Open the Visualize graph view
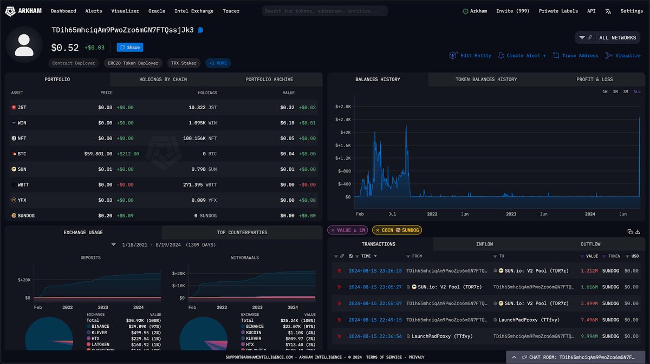This screenshot has width=650, height=364. point(623,55)
